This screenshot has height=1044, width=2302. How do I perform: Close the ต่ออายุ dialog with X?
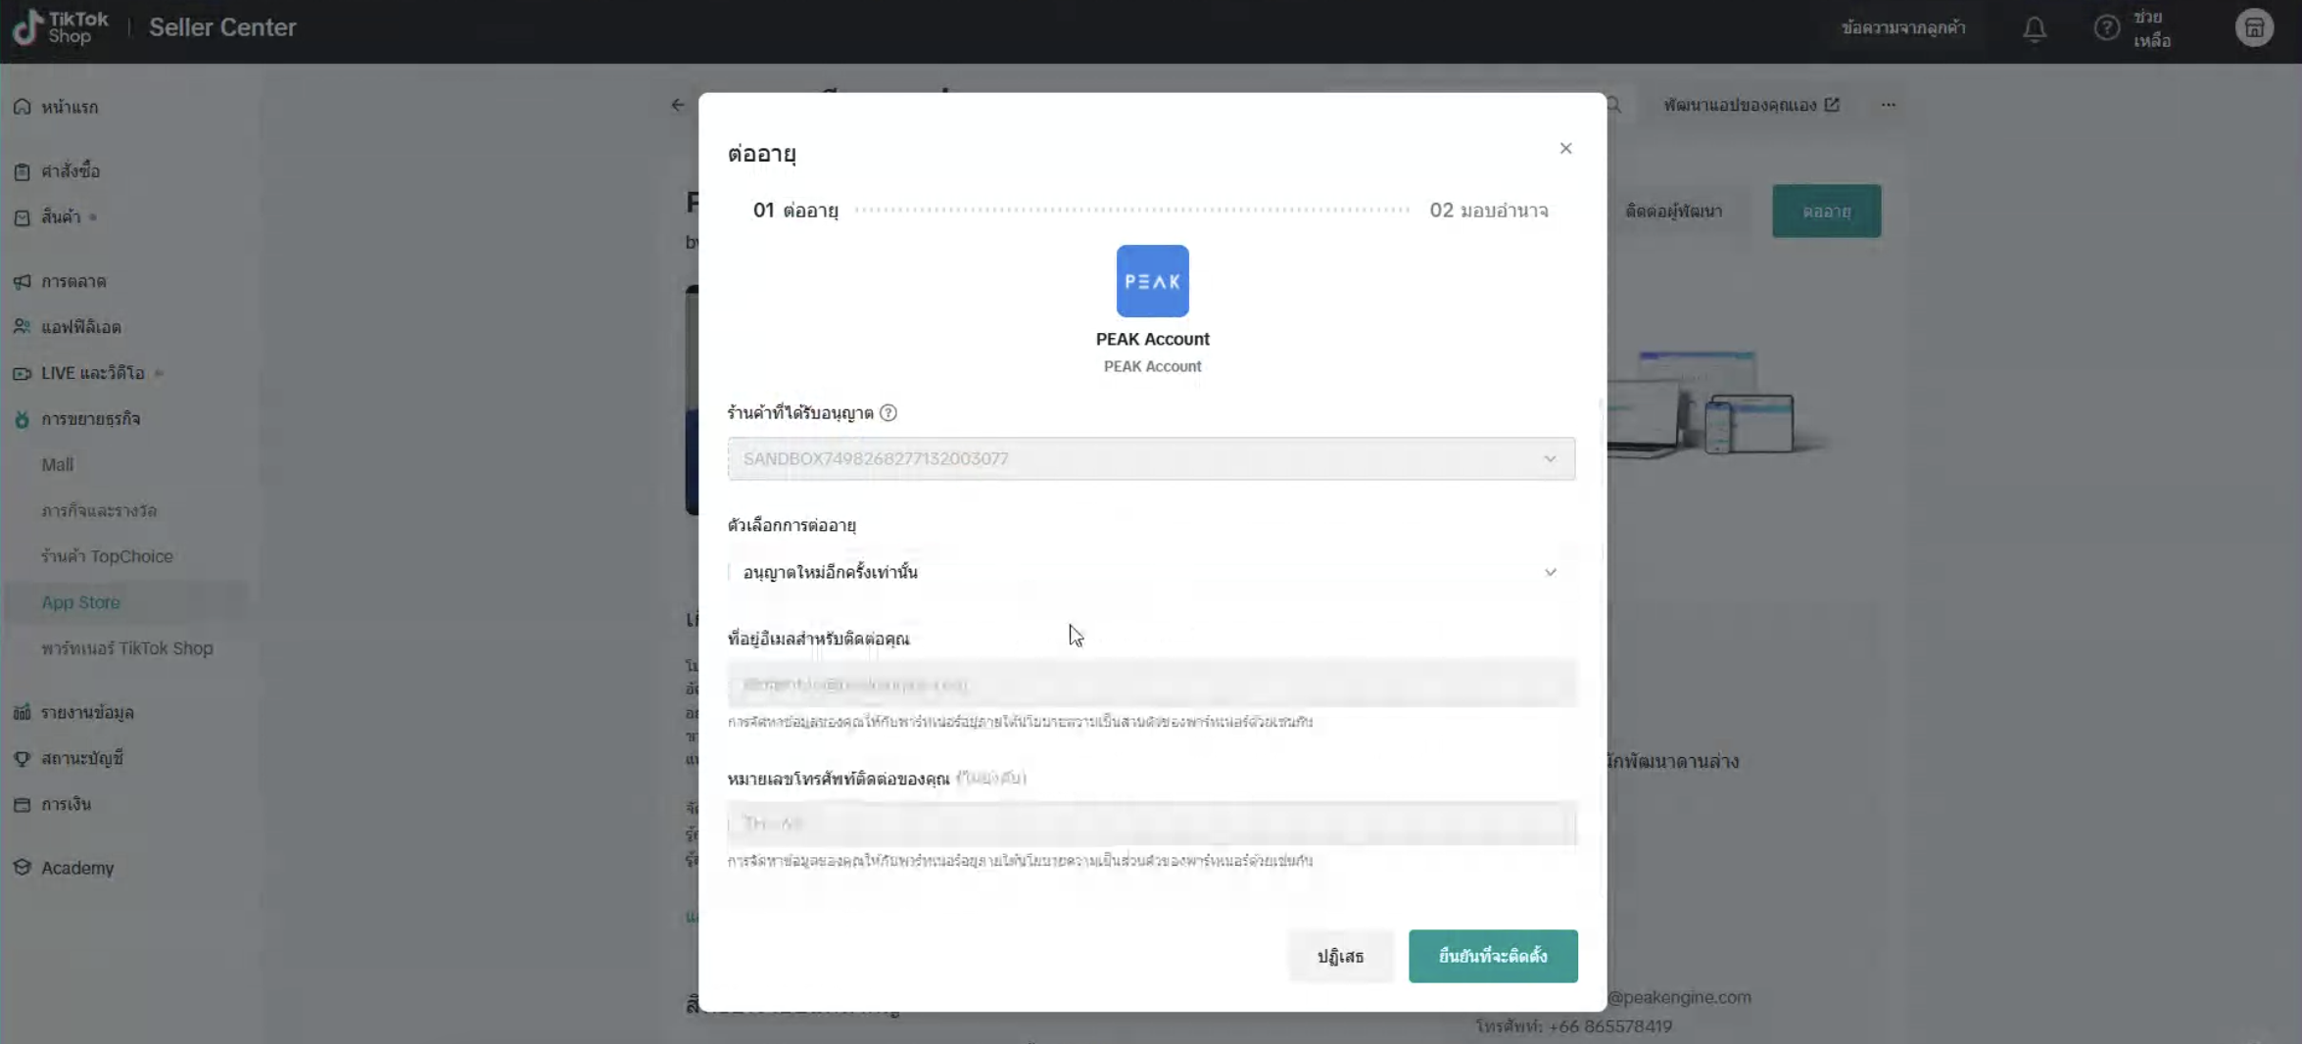[1565, 148]
